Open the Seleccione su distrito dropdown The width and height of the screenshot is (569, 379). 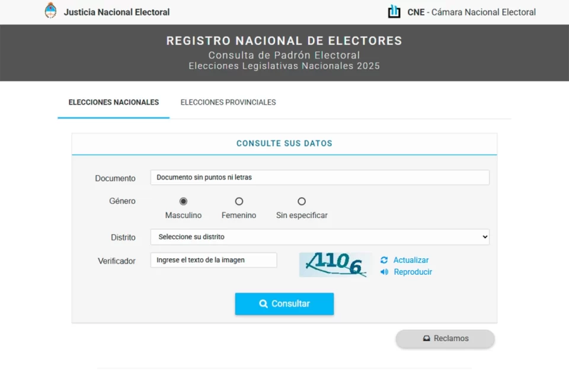(320, 237)
